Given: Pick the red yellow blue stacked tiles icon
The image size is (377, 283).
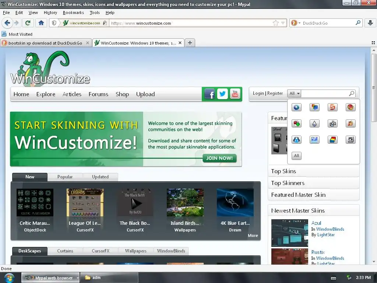Looking at the screenshot, I should pyautogui.click(x=332, y=140).
